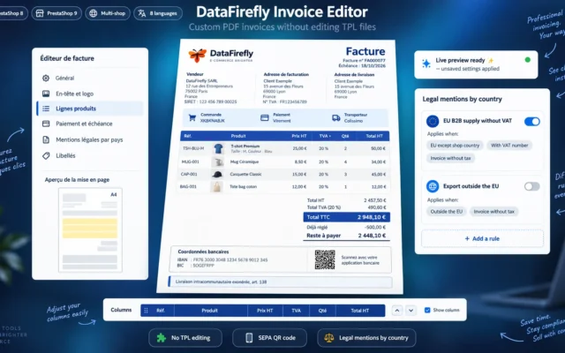Click the 8 languages translate icon
565x353 pixels.
[142, 13]
